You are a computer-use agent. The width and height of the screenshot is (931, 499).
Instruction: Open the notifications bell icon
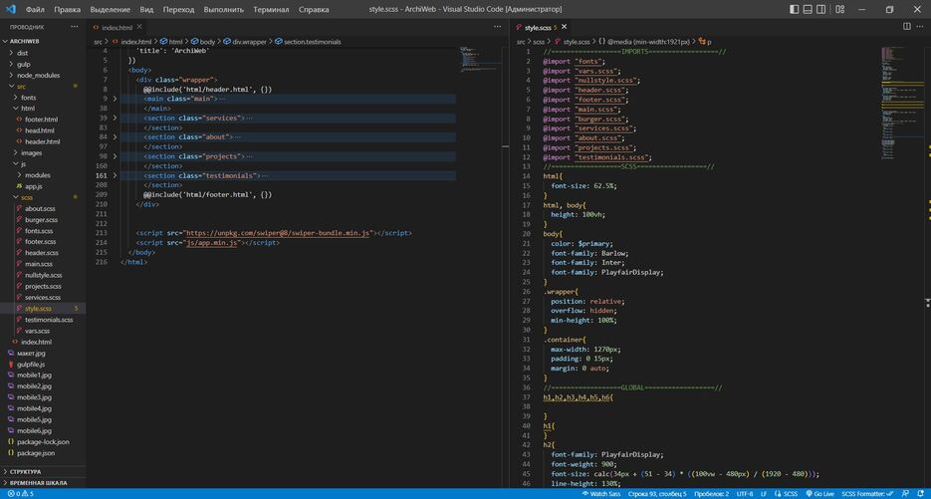(x=920, y=493)
